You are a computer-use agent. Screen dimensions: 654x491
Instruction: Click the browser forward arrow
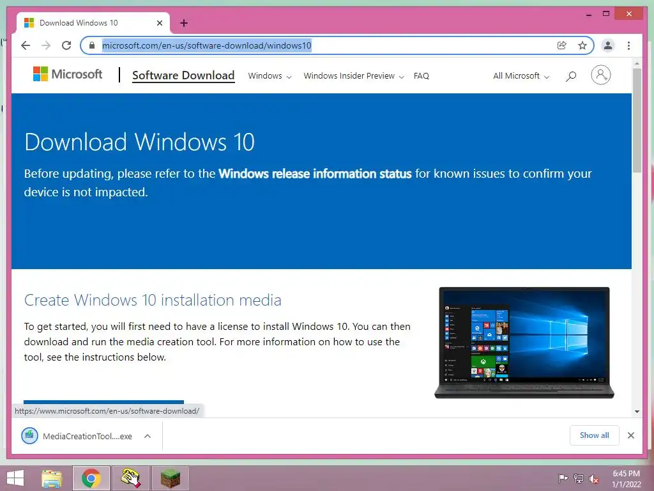pyautogui.click(x=46, y=45)
